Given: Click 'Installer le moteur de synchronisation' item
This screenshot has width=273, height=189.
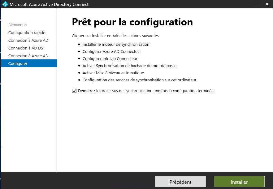Looking at the screenshot, I should click(116, 44).
